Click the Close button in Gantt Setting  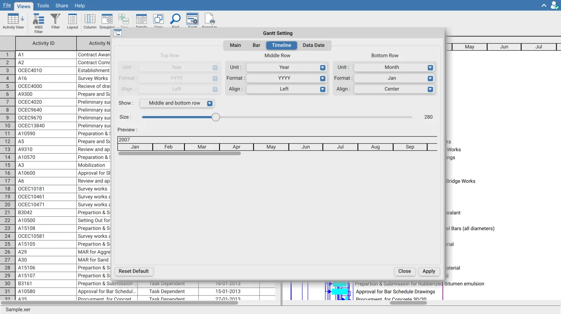405,271
